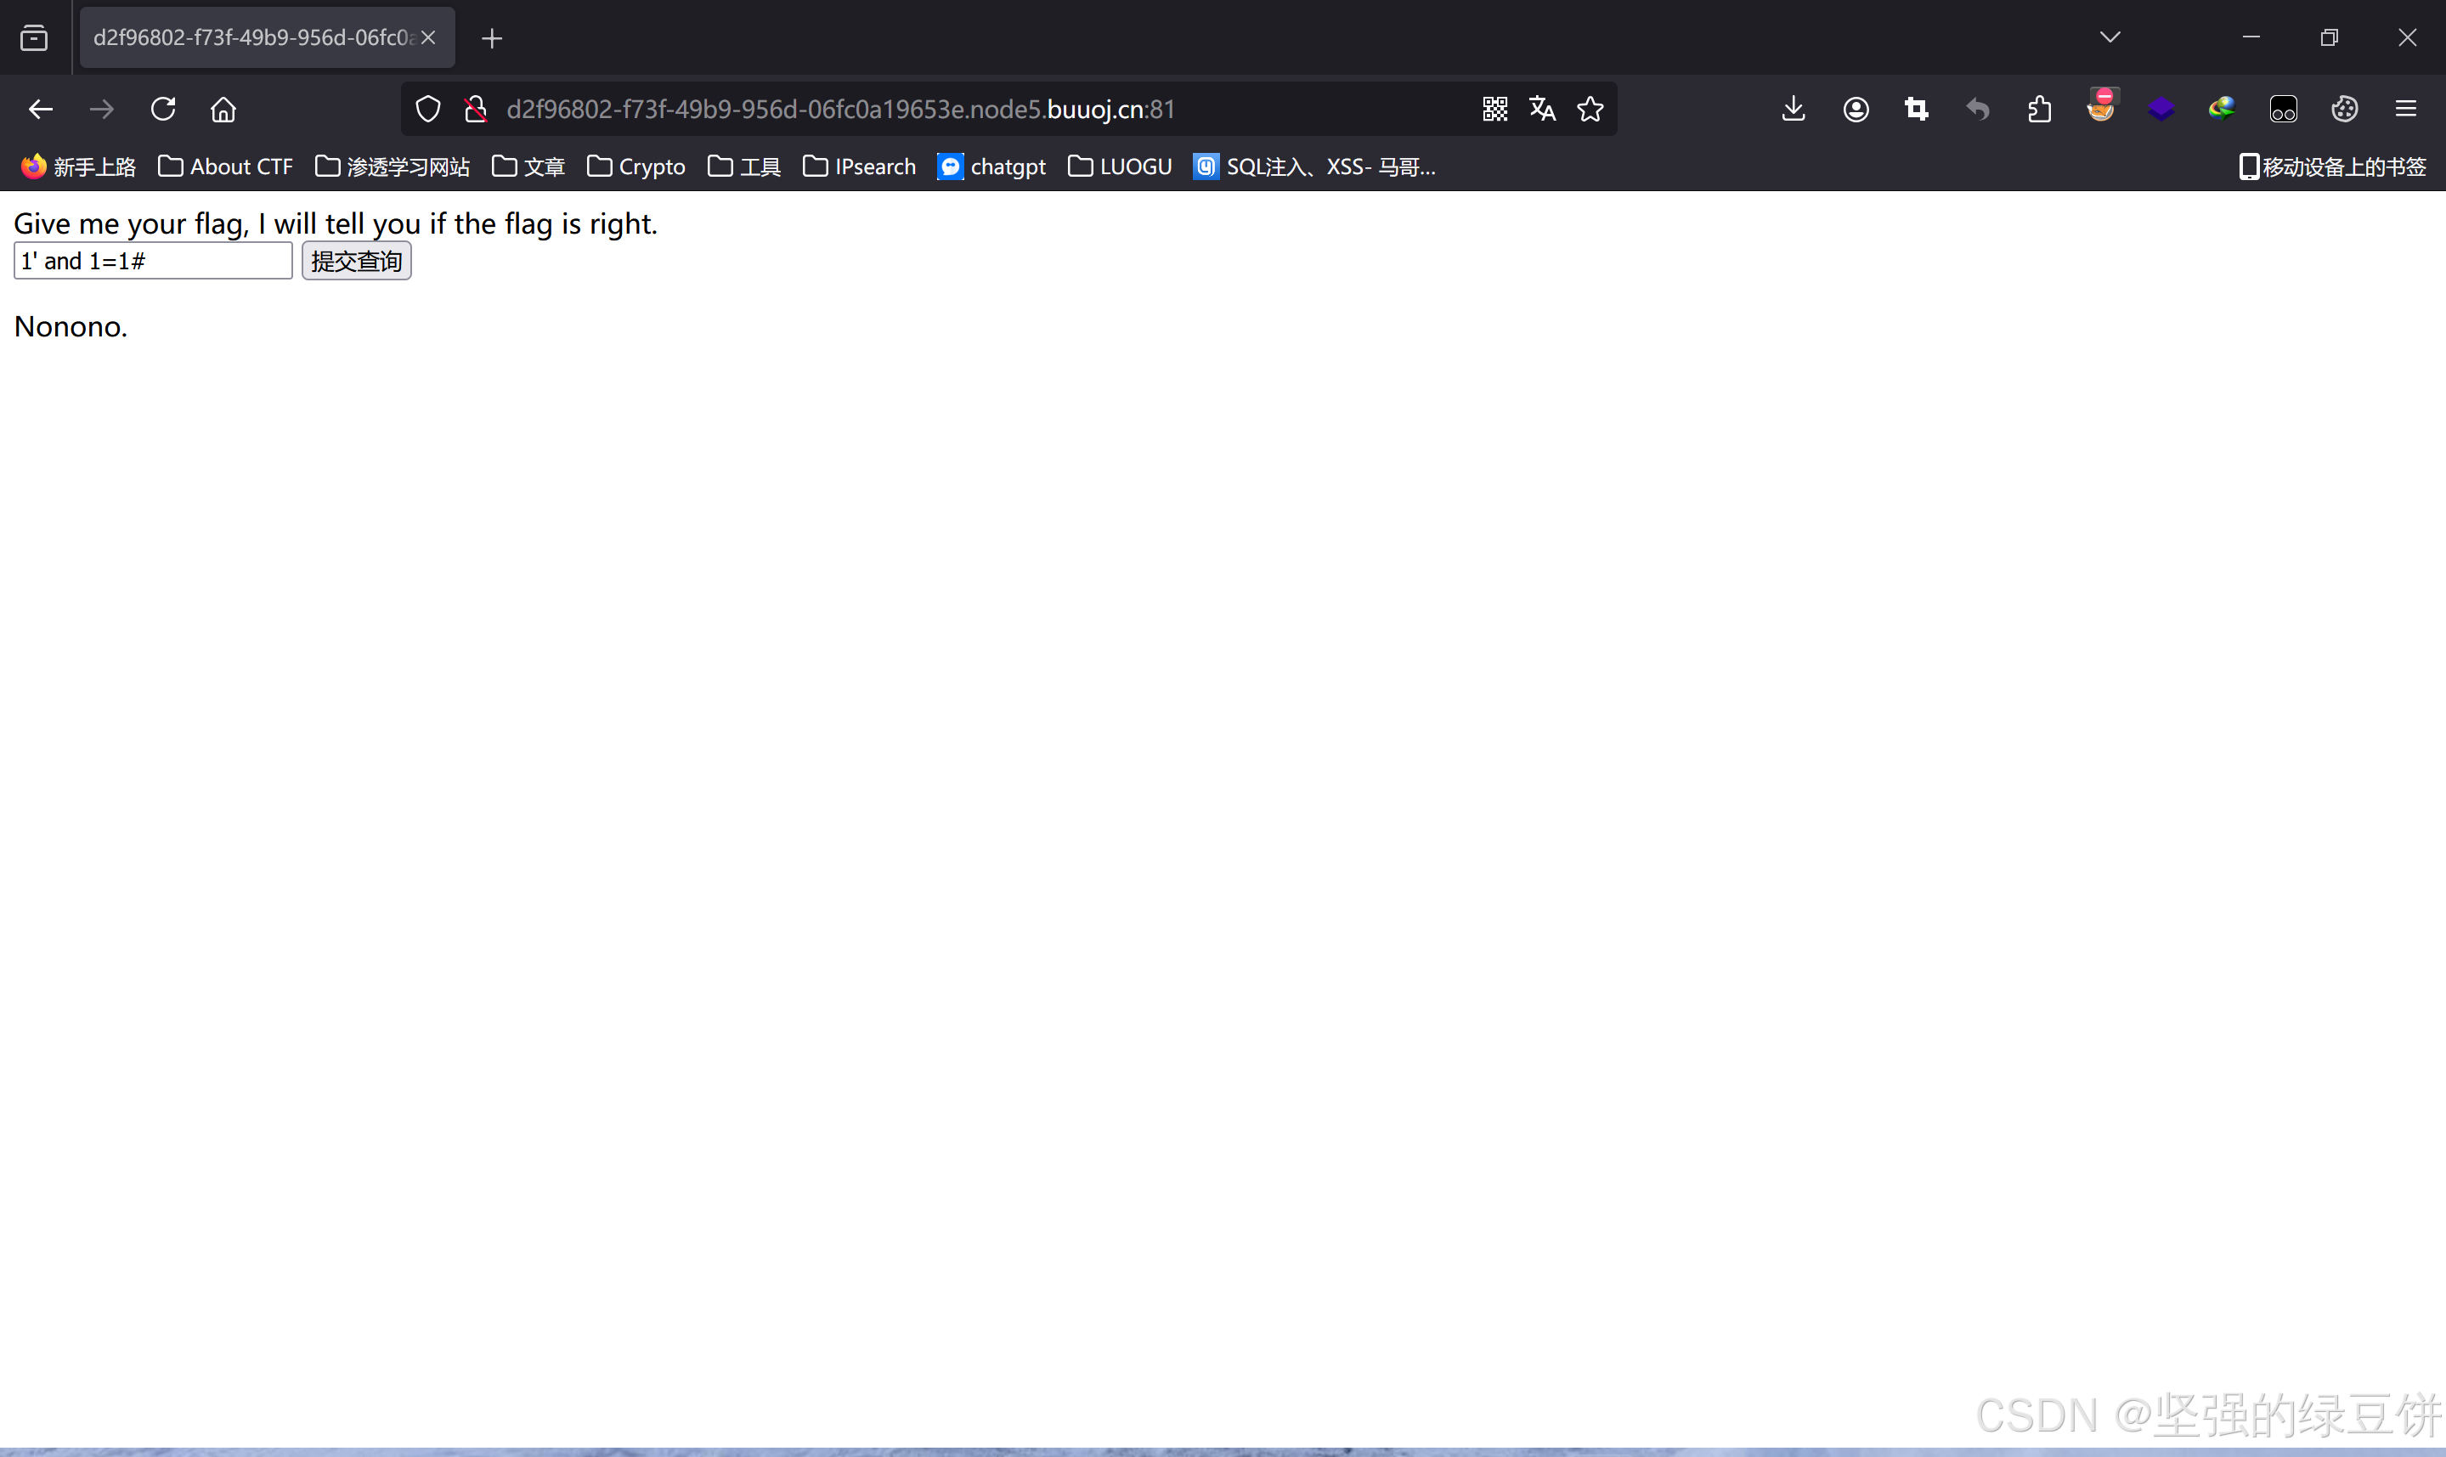
Task: Go back to the previous page
Action: 40,109
